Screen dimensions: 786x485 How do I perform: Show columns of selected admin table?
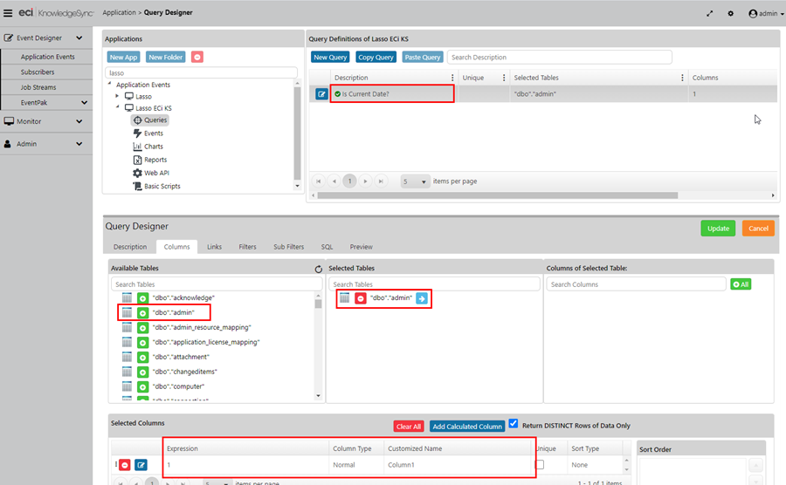(422, 298)
